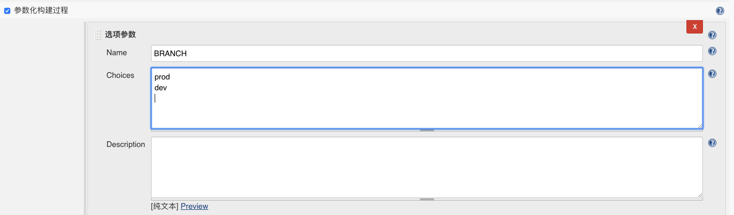Place cursor on the prod line
Image resolution: width=734 pixels, height=215 pixels.
[162, 77]
